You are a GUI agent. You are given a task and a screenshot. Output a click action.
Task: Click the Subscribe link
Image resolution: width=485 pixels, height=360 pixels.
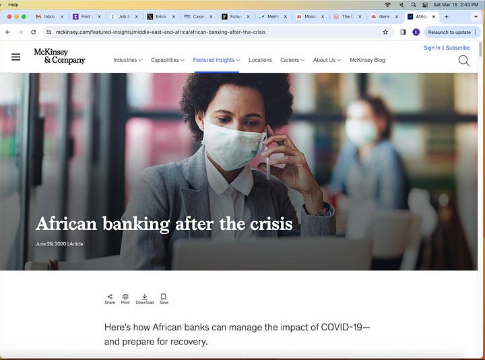tap(457, 48)
